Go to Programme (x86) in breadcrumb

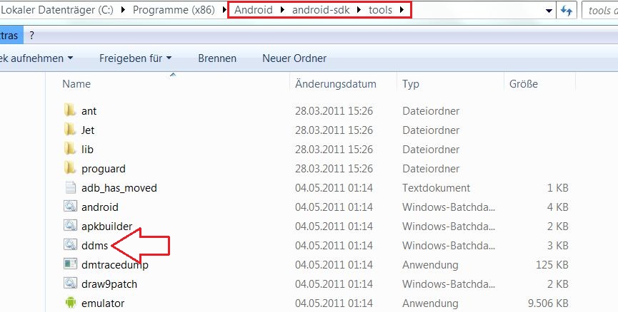coord(174,10)
